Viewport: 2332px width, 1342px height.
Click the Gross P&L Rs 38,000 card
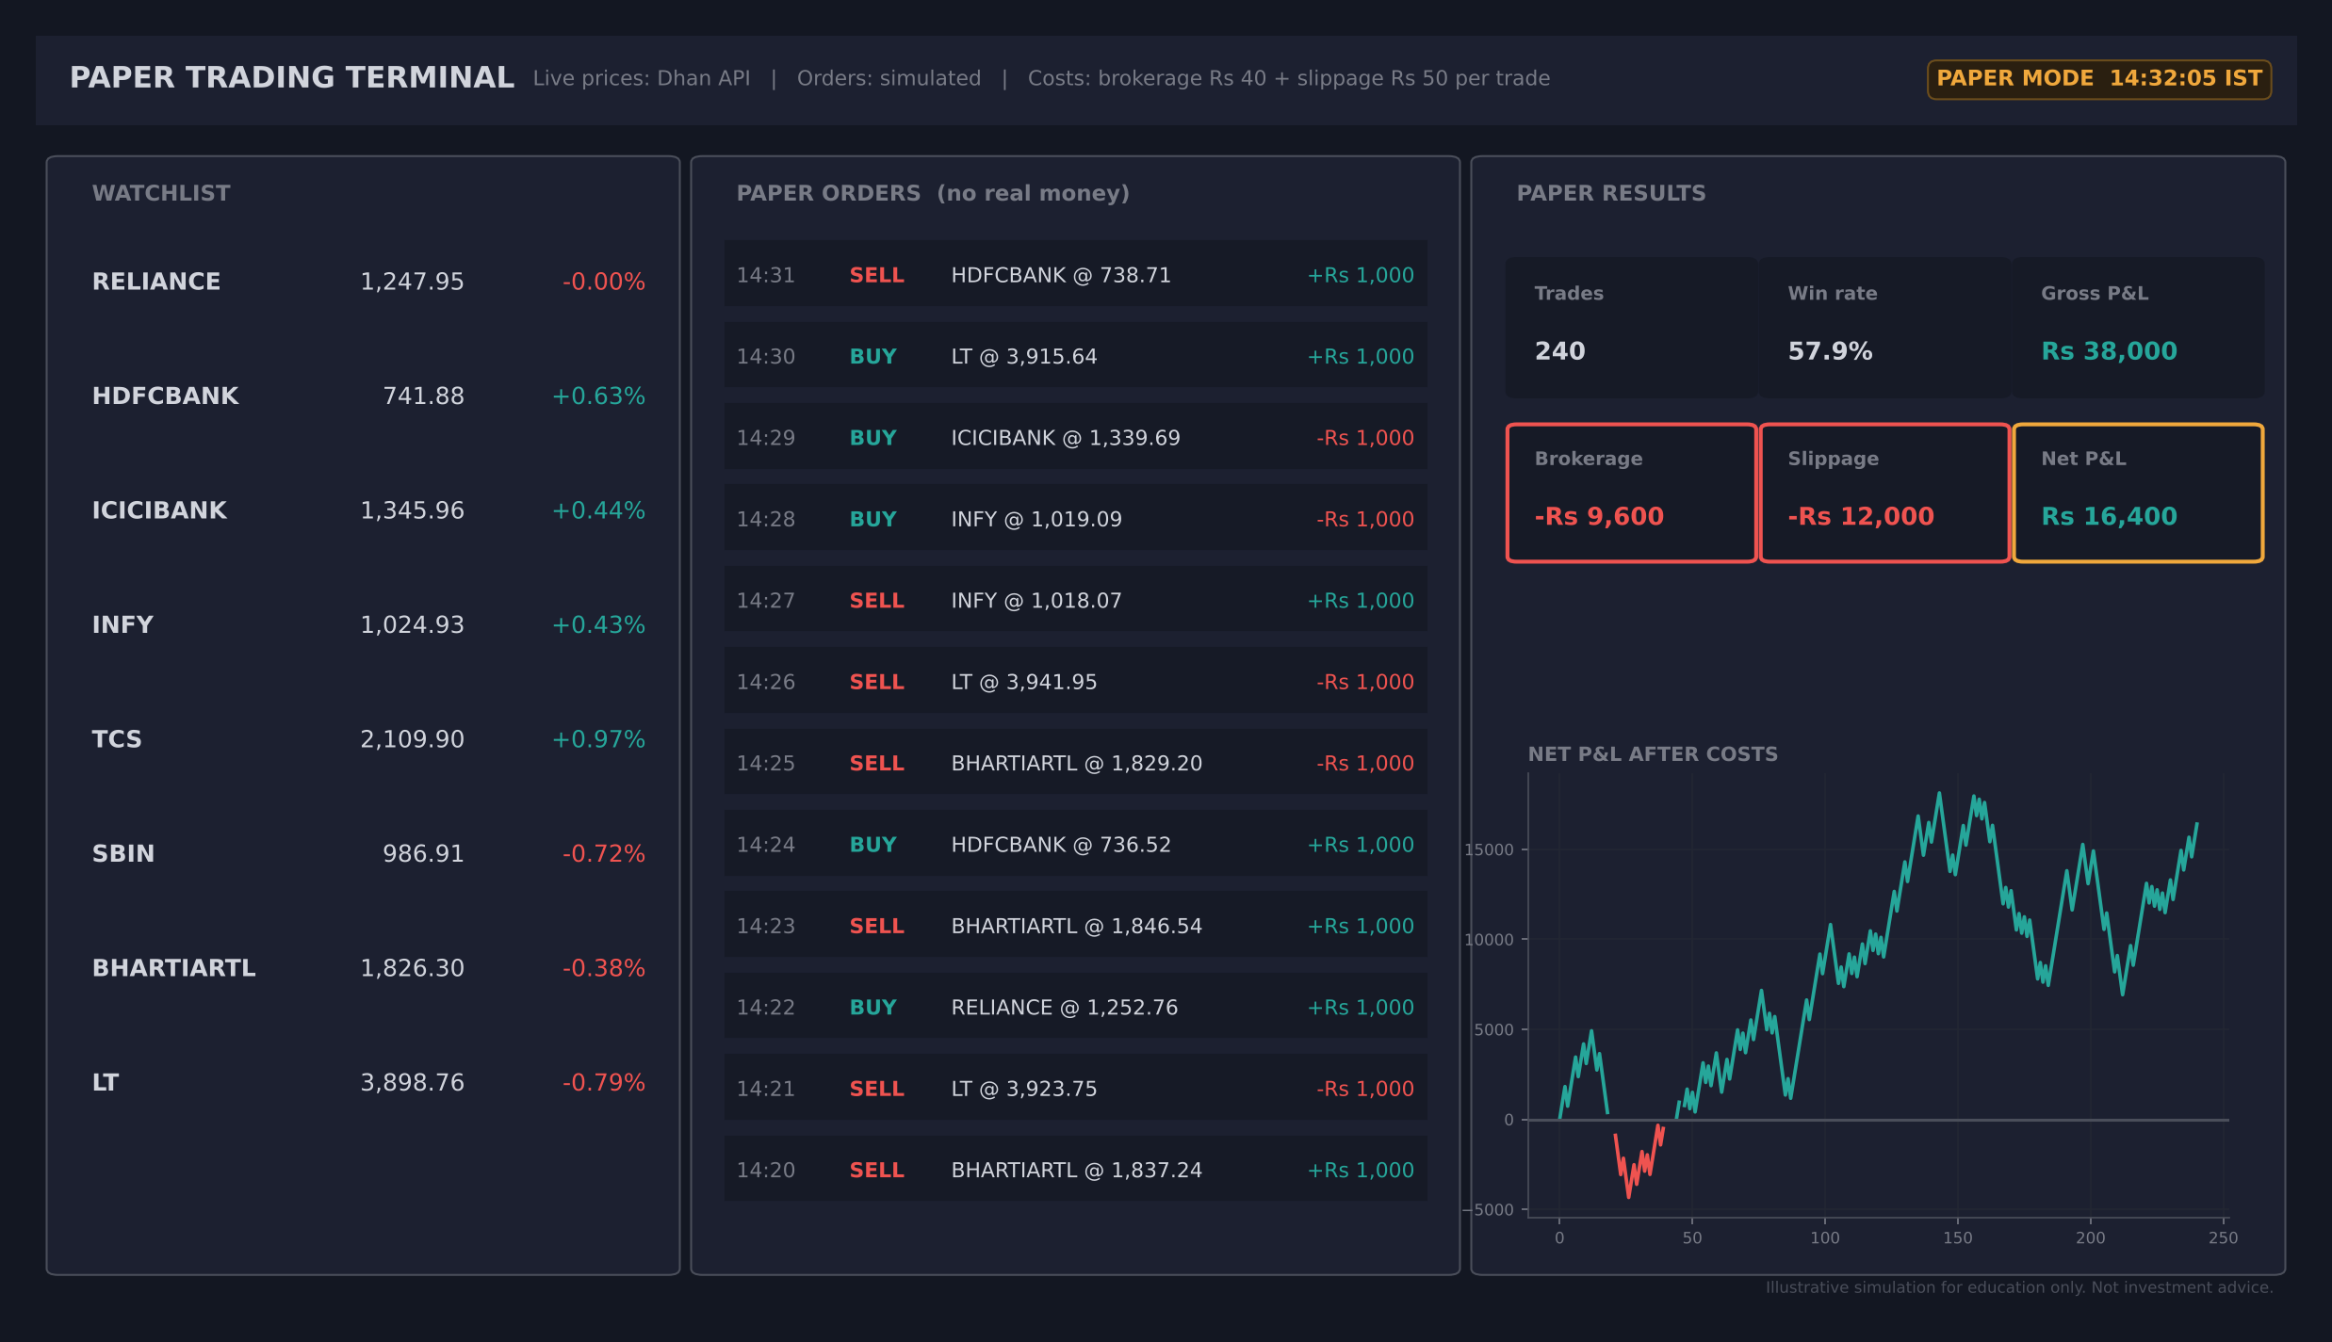click(x=2138, y=328)
